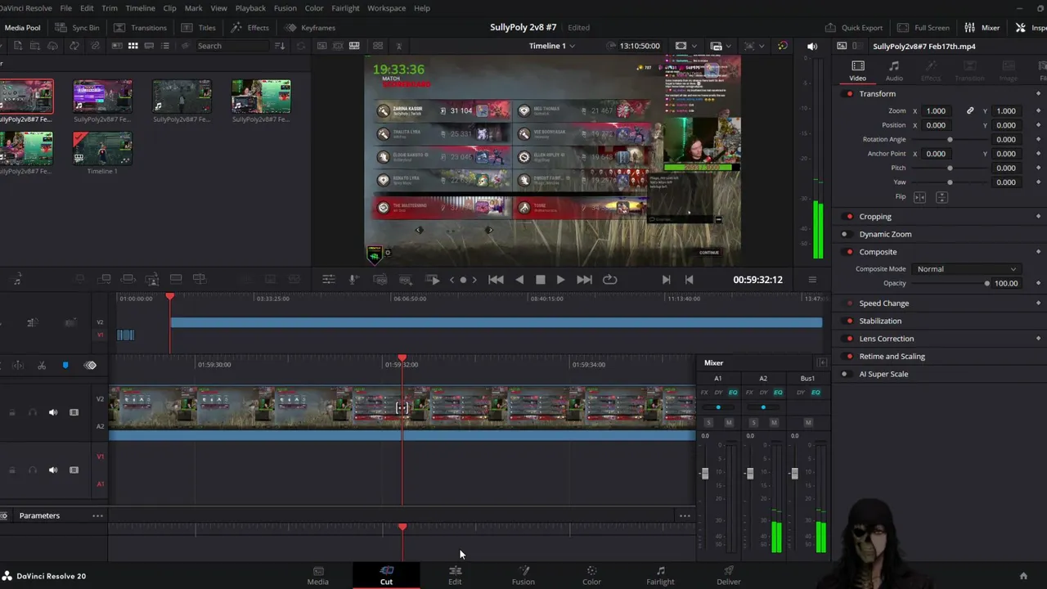1047x589 pixels.
Task: Click the A1 volume fader
Action: [x=704, y=474]
